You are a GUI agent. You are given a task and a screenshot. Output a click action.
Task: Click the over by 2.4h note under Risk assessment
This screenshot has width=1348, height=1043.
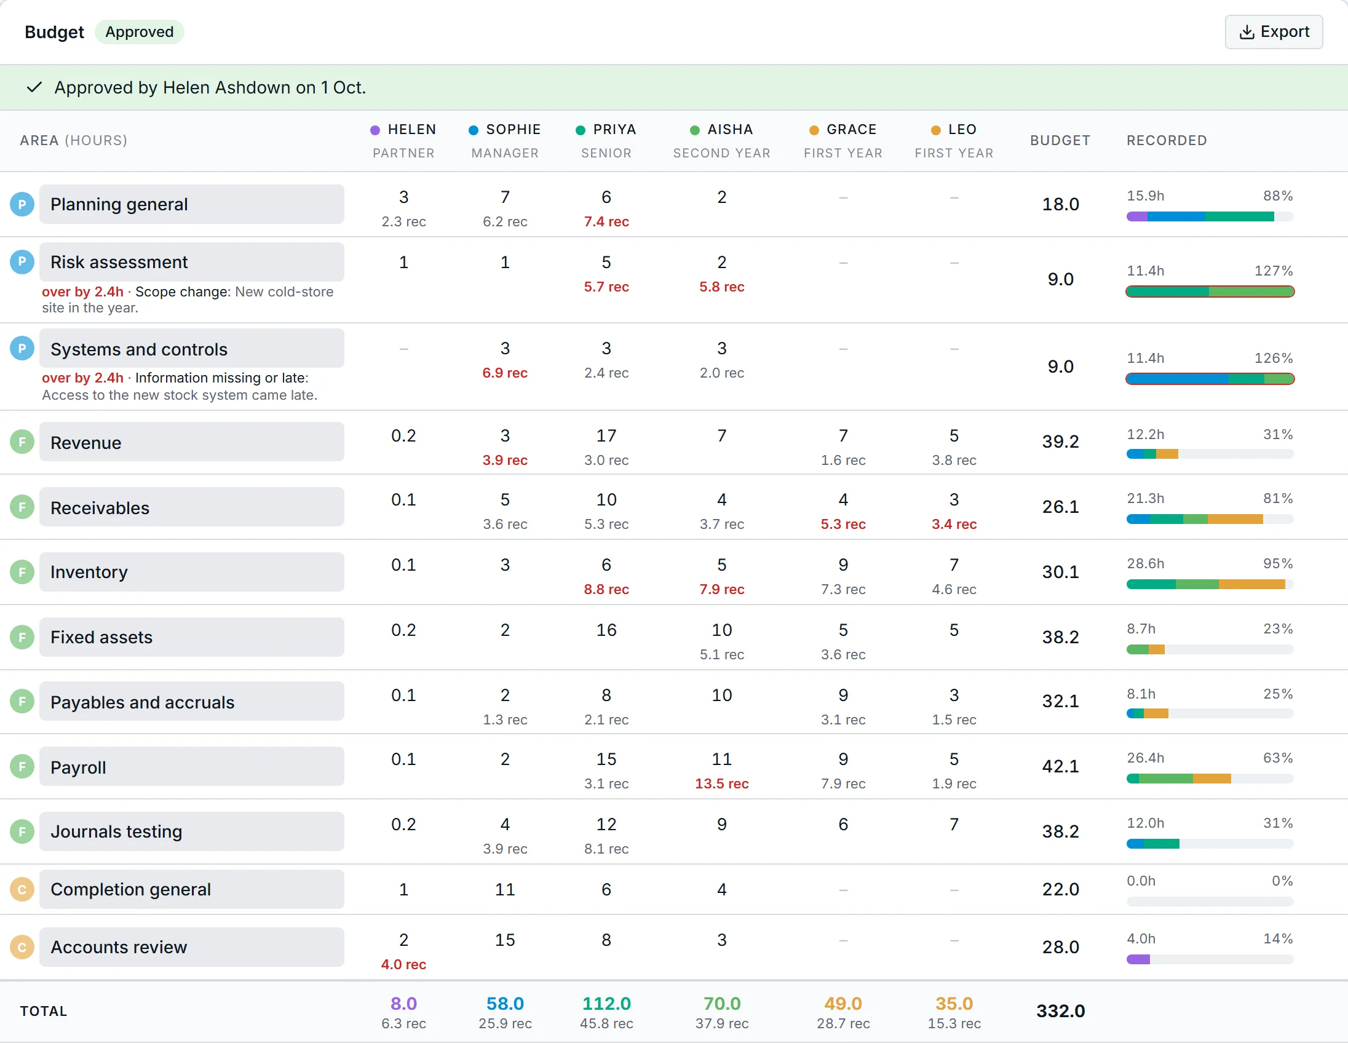(82, 292)
